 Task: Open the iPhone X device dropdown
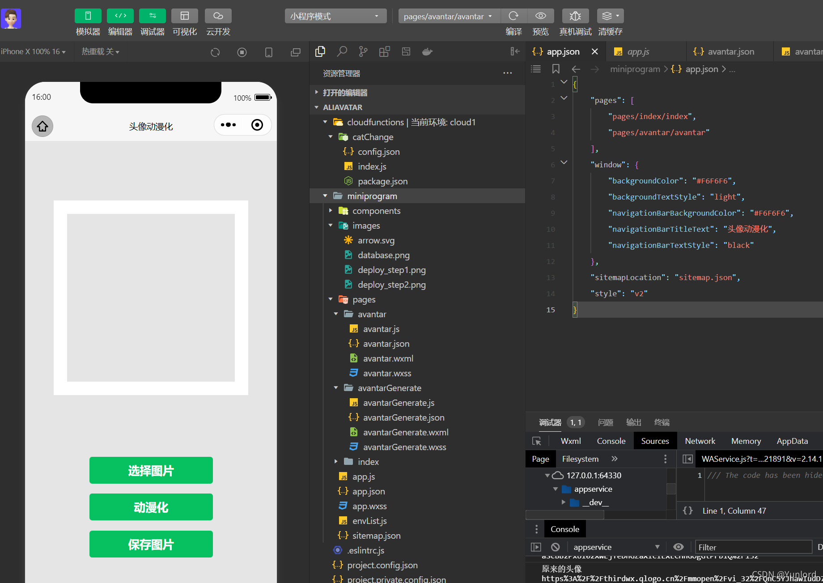[33, 52]
